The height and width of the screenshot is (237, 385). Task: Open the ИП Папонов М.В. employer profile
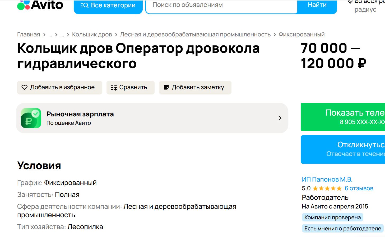[x=327, y=179]
